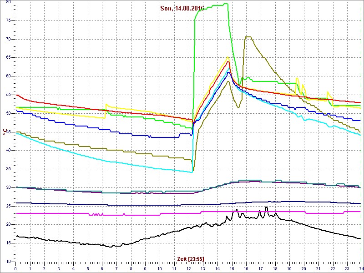Screen dimensions: 364x273
Task: Click the 55 value on the temperature axis
Action: coord(8,95)
